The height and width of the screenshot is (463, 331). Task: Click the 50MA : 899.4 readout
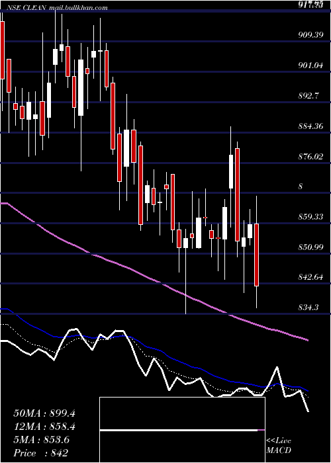44,413
